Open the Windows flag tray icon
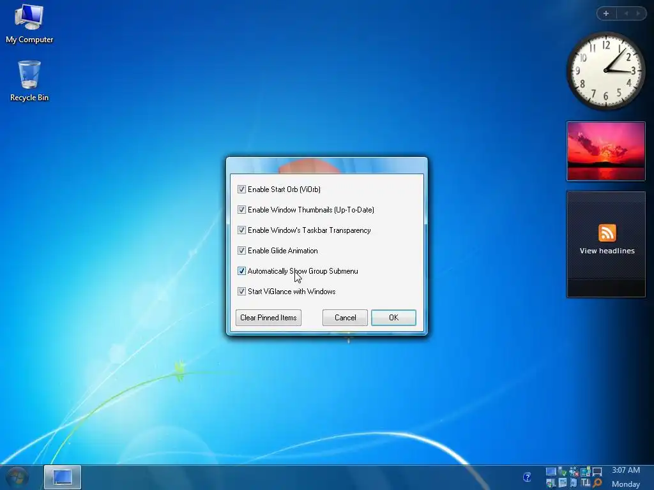Image resolution: width=654 pixels, height=490 pixels. point(551,482)
